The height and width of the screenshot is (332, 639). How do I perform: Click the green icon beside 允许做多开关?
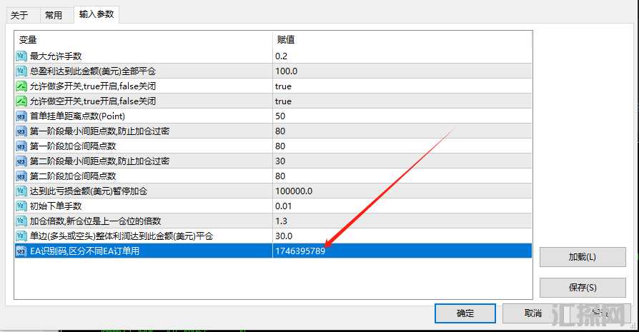[21, 86]
